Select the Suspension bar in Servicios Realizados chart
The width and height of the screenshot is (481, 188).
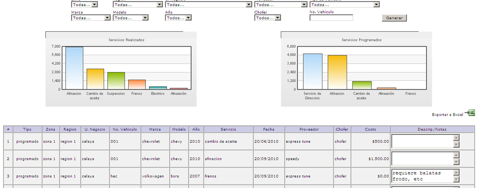click(116, 80)
